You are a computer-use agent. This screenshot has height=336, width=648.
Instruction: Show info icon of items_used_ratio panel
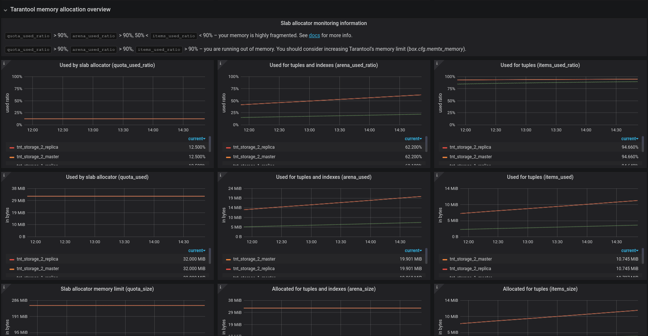coord(437,63)
